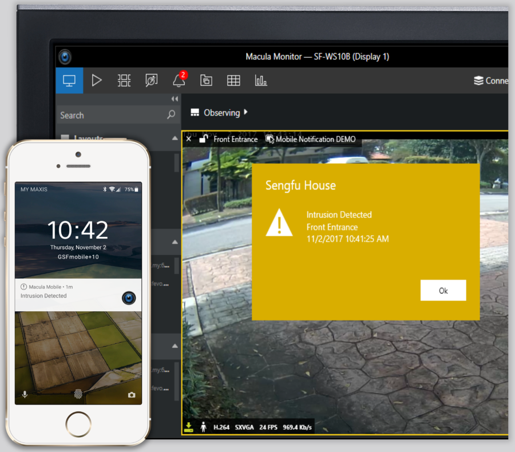Image resolution: width=515 pixels, height=452 pixels.
Task: Click the search magnifier icon
Action: (171, 114)
